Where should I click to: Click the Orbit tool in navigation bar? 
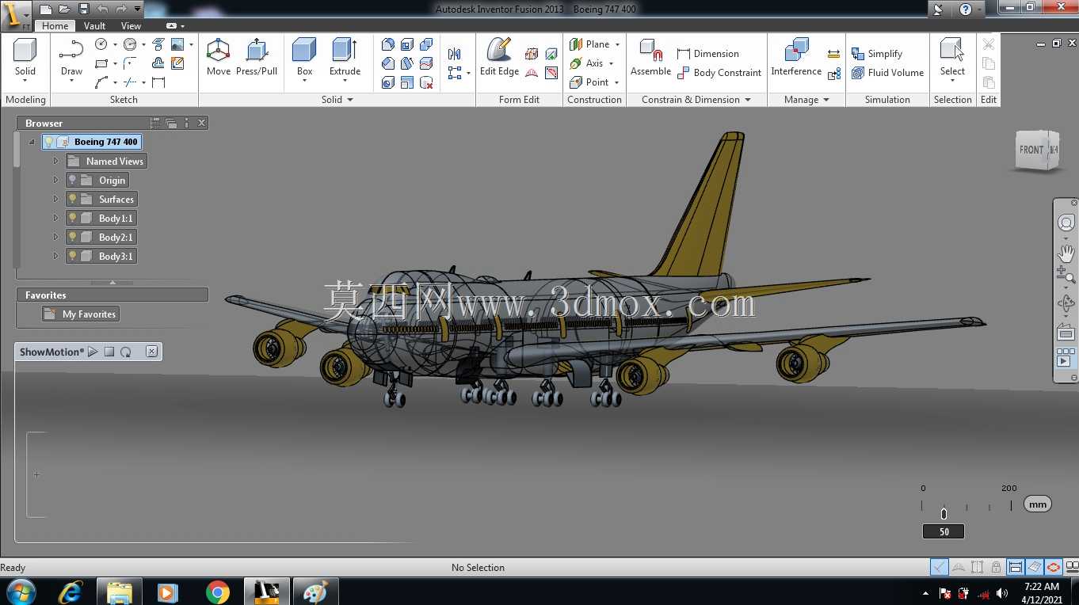[1066, 303]
